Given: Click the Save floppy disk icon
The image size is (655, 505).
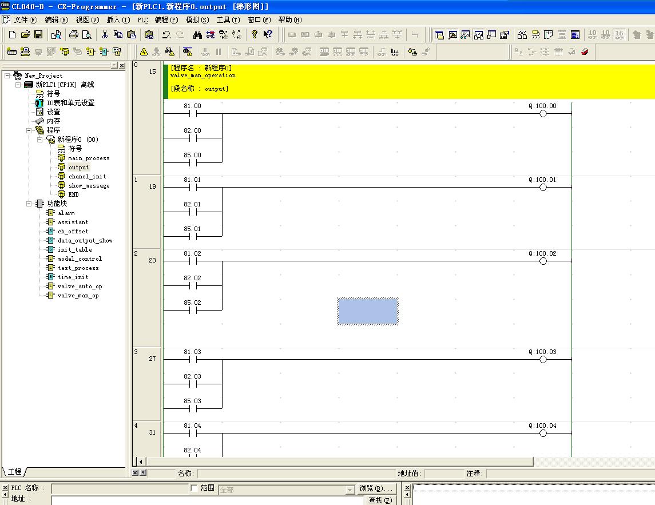Looking at the screenshot, I should 38,35.
